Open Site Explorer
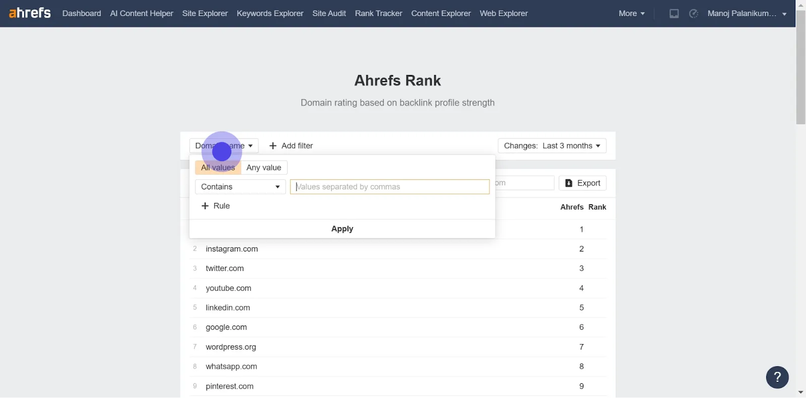This screenshot has width=806, height=398. pos(205,14)
